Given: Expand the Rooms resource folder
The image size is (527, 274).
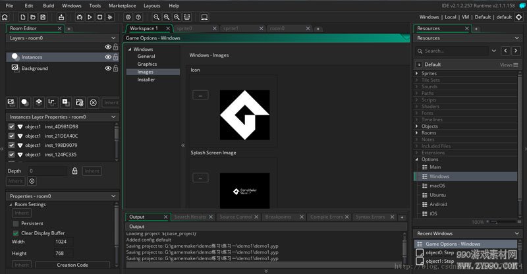Looking at the screenshot, I should [x=417, y=133].
